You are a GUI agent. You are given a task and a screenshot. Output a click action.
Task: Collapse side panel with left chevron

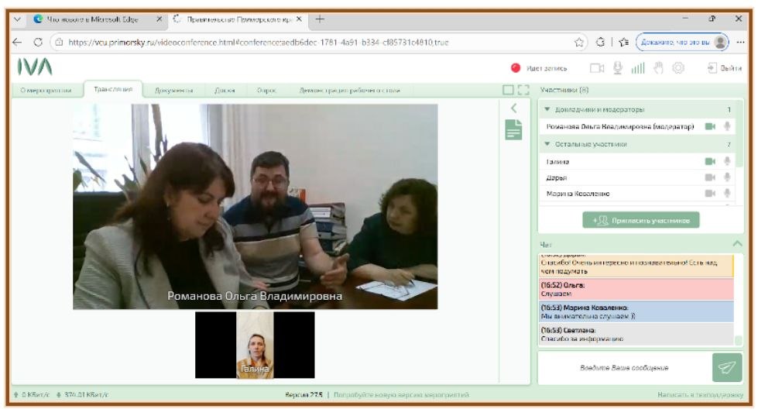512,110
